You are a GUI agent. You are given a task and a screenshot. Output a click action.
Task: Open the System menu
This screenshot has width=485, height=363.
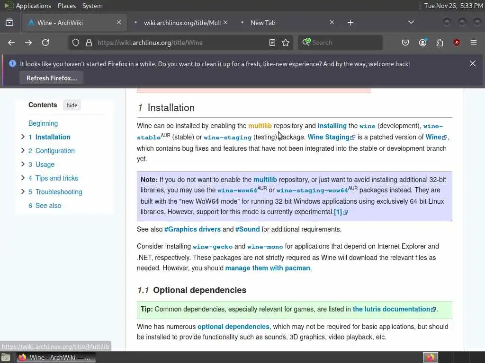click(92, 6)
